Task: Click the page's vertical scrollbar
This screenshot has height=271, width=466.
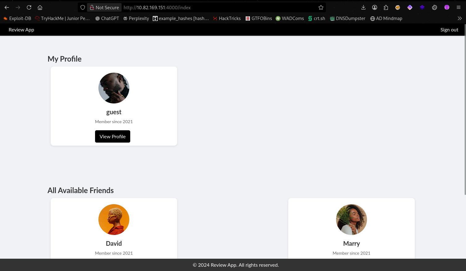Action: [465, 117]
